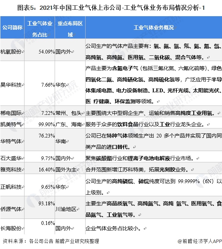
Task: Click the 9.75% share value
Action: coord(48,158)
